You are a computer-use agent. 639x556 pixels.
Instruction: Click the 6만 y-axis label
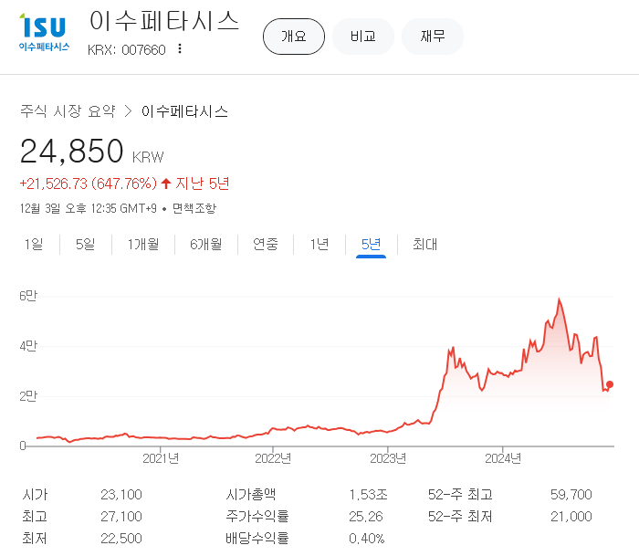[28, 296]
